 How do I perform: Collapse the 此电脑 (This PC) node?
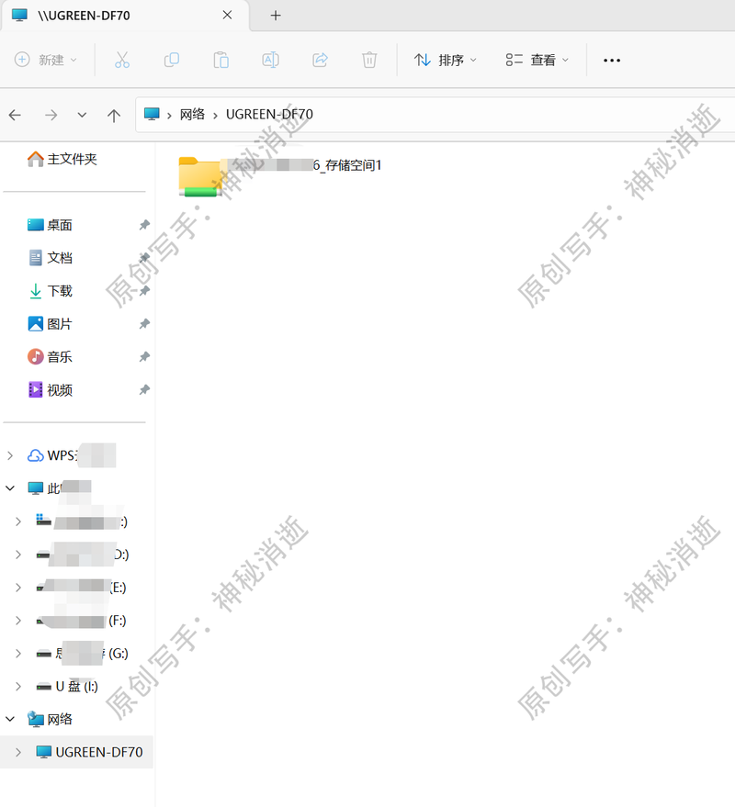point(10,488)
